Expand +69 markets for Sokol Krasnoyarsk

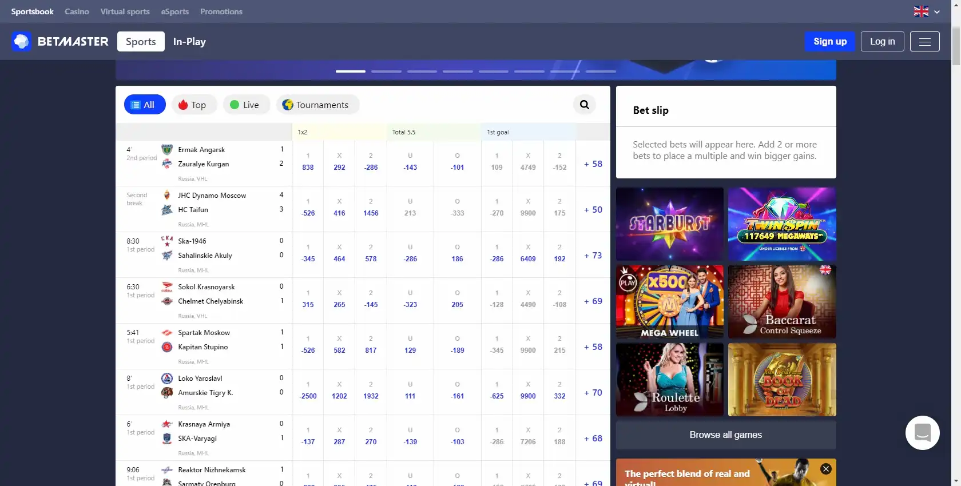(x=593, y=301)
